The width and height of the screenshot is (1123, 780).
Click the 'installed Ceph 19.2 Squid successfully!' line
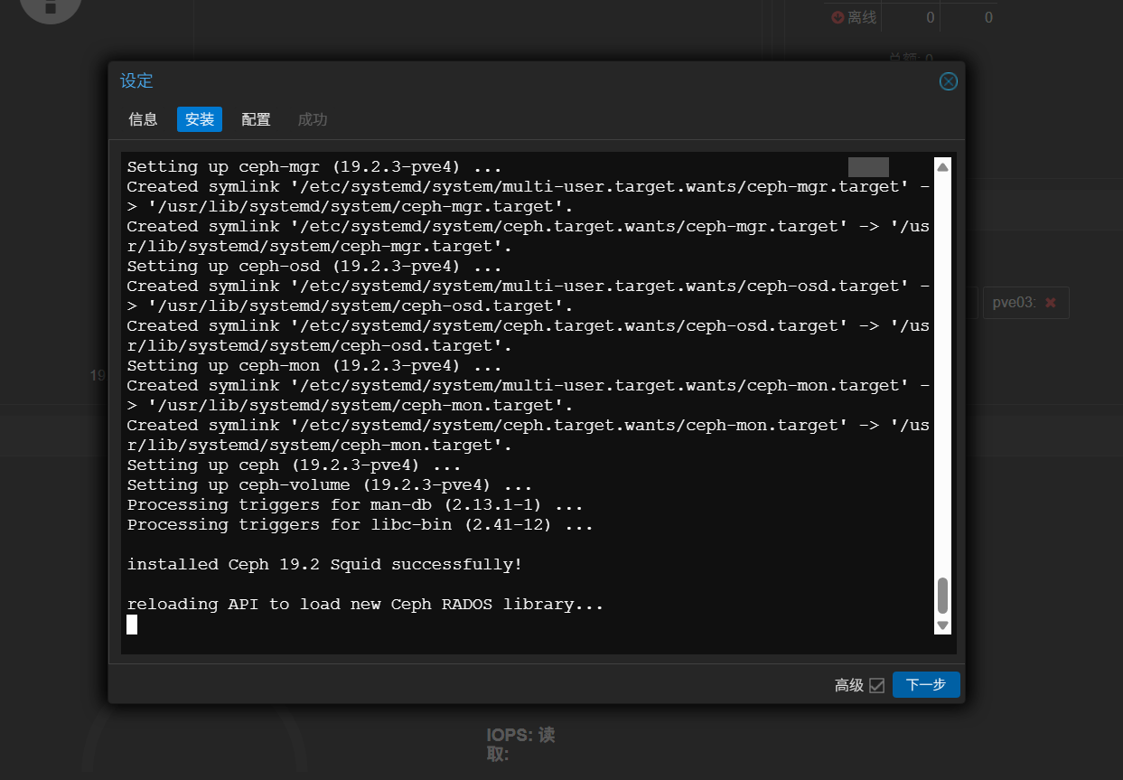[324, 565]
